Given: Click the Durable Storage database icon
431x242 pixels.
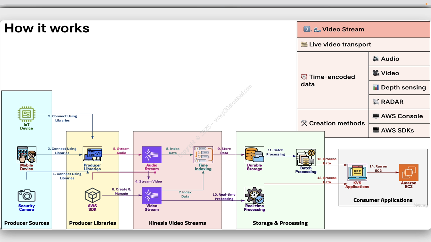Looking at the screenshot, I should 255,155.
